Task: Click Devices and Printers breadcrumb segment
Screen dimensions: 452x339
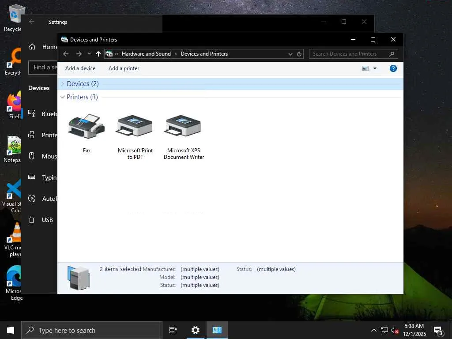Action: pos(204,54)
